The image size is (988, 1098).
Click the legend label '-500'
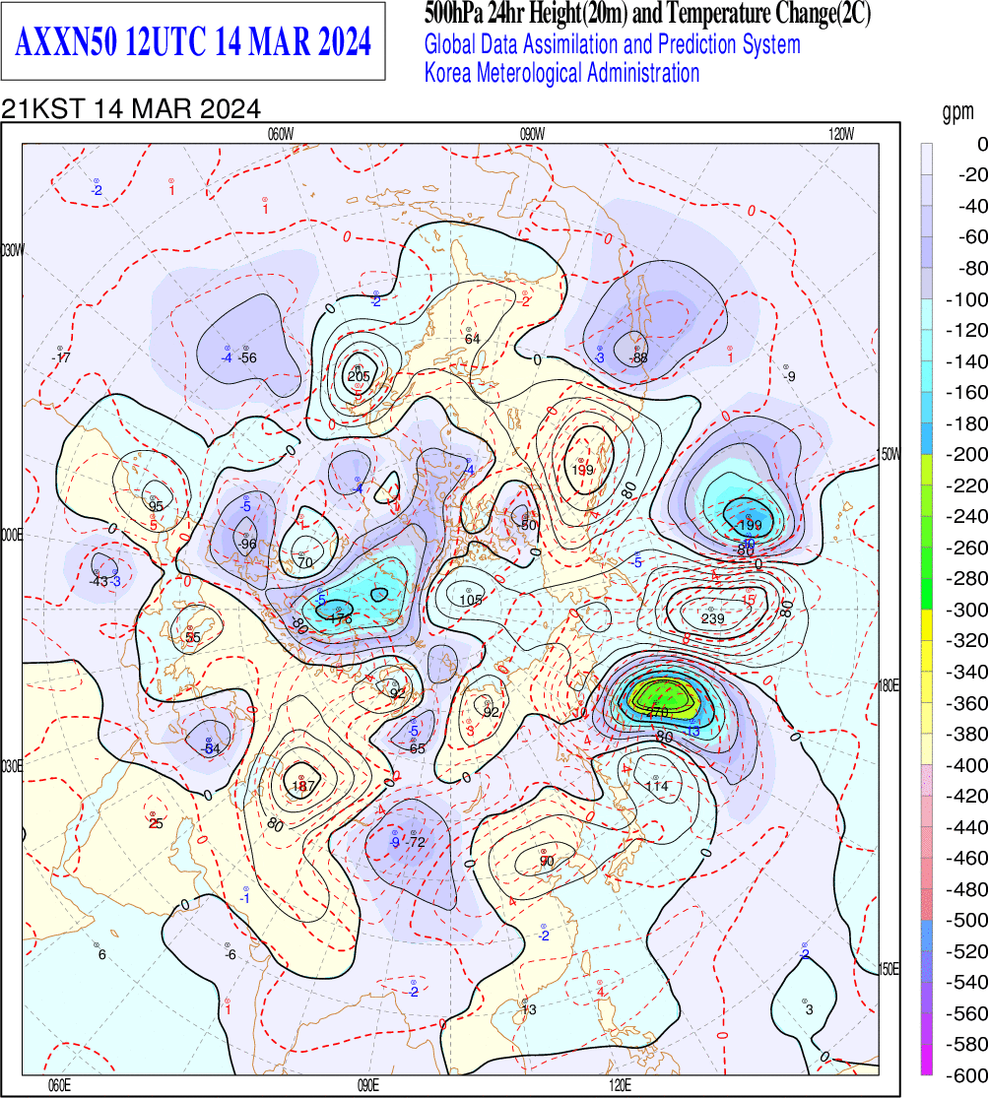point(966,920)
